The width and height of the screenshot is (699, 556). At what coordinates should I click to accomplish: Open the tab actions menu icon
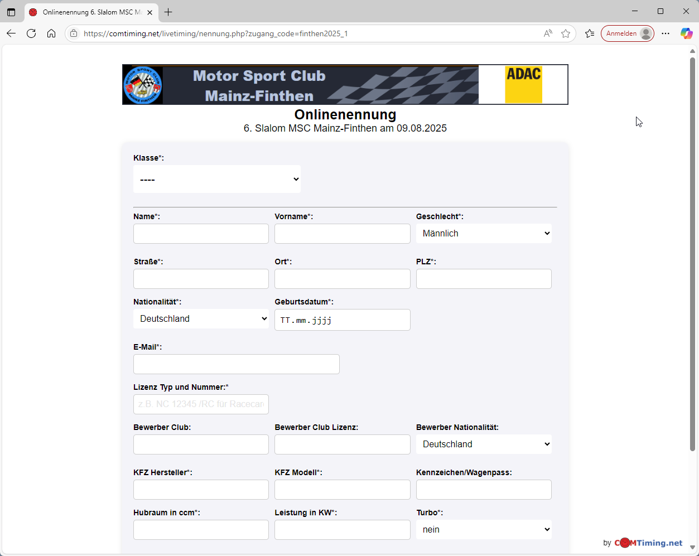[x=11, y=12]
